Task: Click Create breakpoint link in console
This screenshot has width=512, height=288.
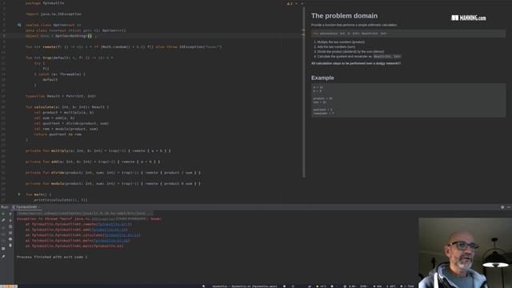Action: pyautogui.click(x=131, y=218)
